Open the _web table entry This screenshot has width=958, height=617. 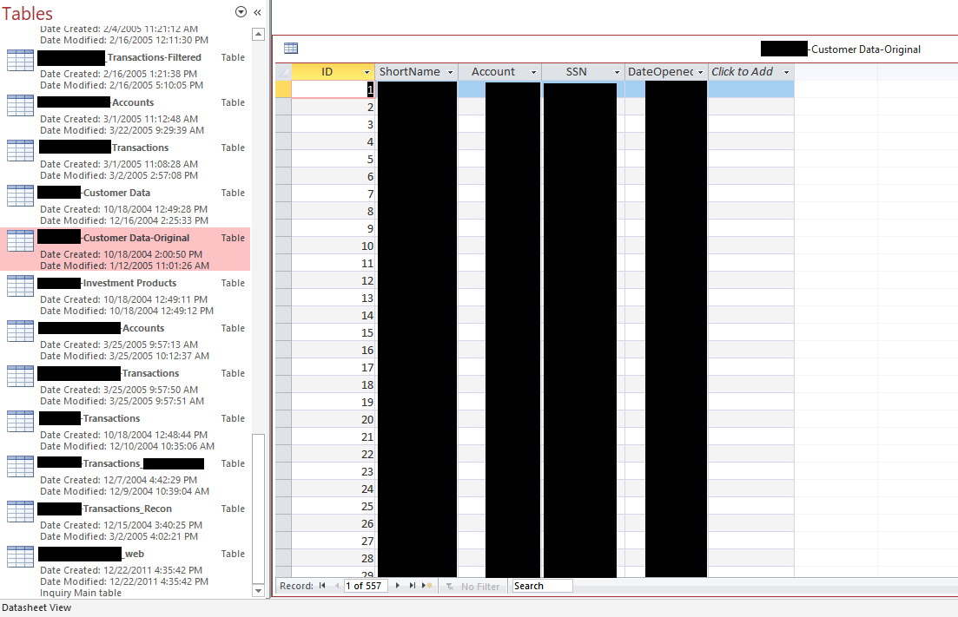(x=125, y=571)
